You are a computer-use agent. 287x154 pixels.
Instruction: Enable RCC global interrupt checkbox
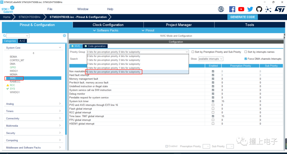point(213,113)
